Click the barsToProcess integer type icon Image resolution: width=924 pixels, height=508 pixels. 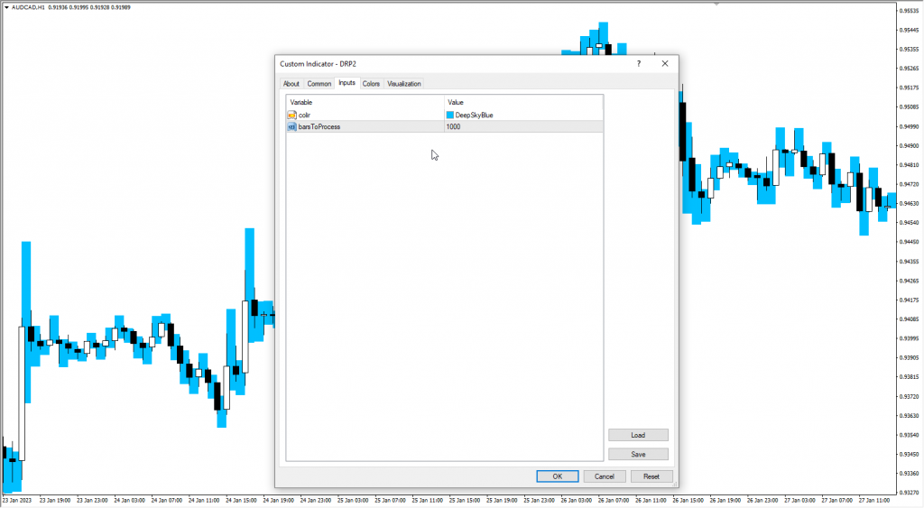pos(291,126)
